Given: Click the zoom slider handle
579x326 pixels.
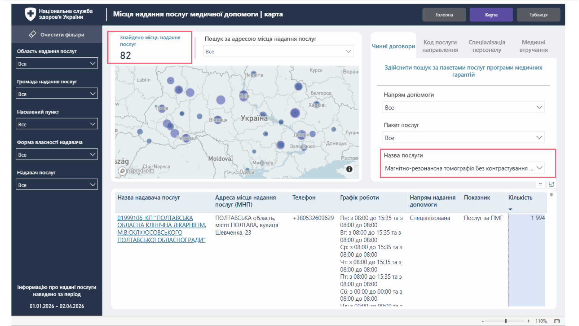Looking at the screenshot, I should (x=506, y=321).
